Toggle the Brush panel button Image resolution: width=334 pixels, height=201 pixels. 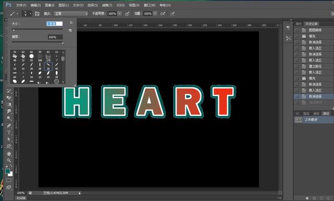37,14
